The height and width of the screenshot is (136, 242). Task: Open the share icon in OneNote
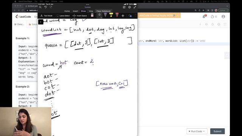(124, 7)
